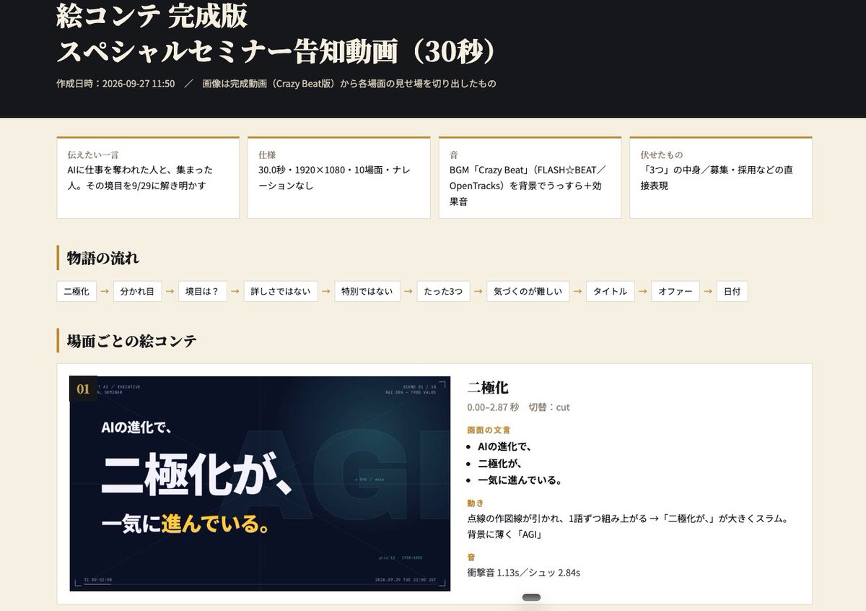Click the 気づくのが難しい chip

point(528,292)
